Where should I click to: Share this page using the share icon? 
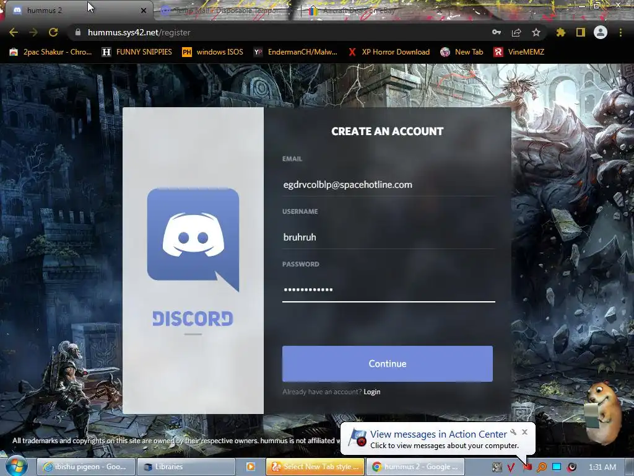tap(516, 32)
